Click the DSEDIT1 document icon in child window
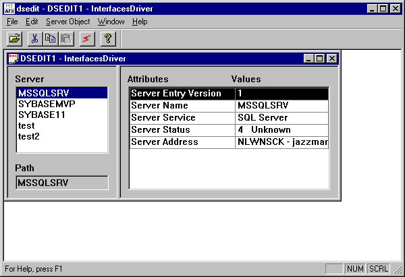 pos(13,59)
